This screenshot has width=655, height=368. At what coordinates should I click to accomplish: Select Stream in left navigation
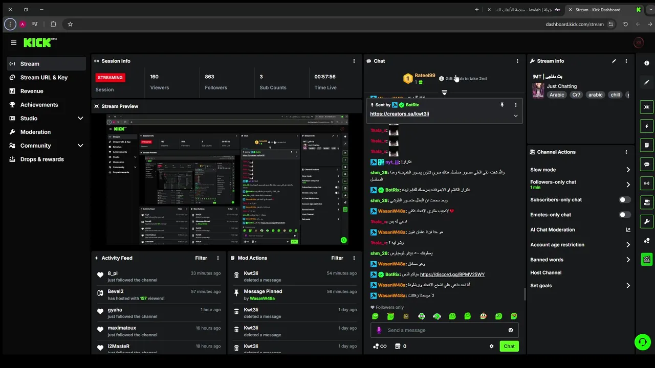(x=47, y=64)
